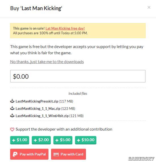Select the LastManKicking_1_1_Mac.zip file name
Image resolution: width=156 pixels, height=162 pixels.
[x=38, y=108]
